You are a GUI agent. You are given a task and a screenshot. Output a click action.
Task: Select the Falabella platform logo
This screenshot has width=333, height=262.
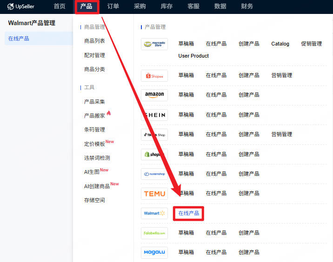pyautogui.click(x=154, y=233)
